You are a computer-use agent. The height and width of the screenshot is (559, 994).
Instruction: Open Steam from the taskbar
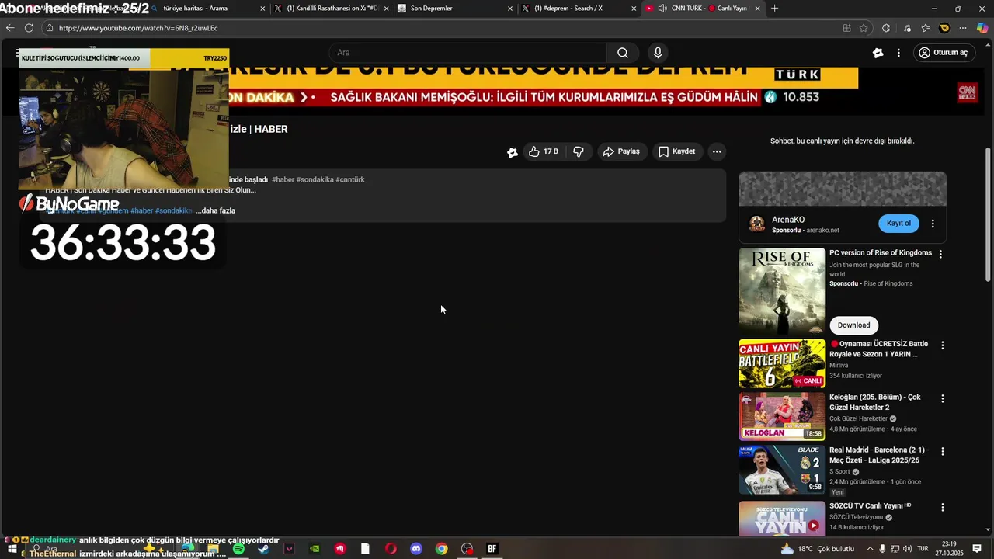[264, 549]
